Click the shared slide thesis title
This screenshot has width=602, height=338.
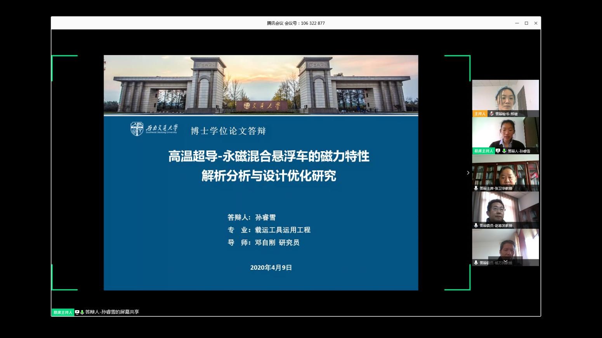(x=269, y=166)
